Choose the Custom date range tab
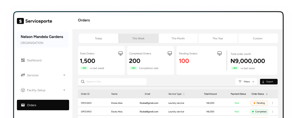 tap(258, 38)
